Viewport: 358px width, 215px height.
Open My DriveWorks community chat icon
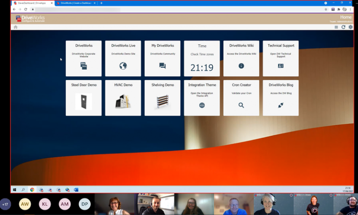point(162,66)
